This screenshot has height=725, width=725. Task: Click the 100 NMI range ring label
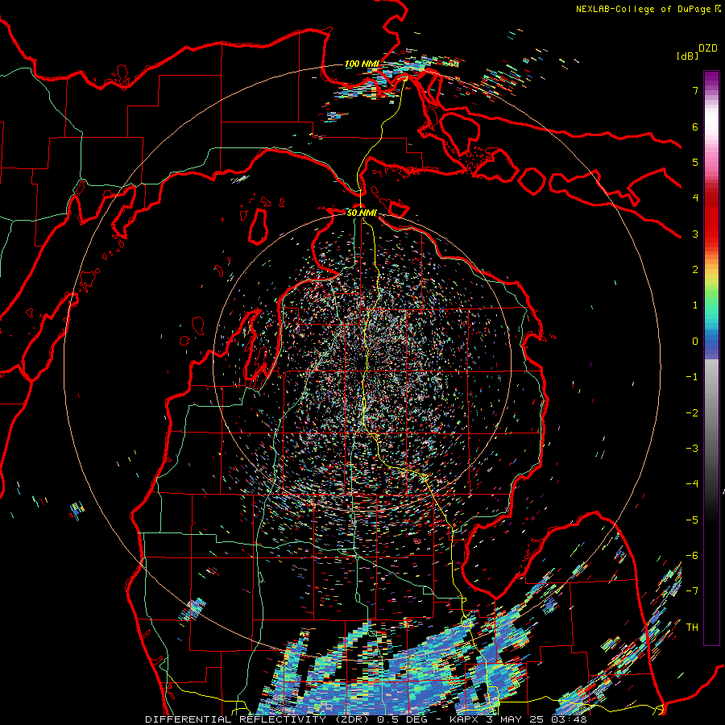click(x=362, y=64)
